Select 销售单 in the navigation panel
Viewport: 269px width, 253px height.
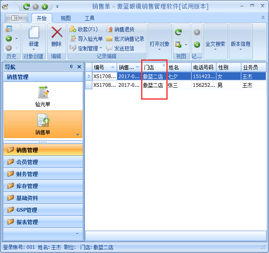pyautogui.click(x=43, y=124)
